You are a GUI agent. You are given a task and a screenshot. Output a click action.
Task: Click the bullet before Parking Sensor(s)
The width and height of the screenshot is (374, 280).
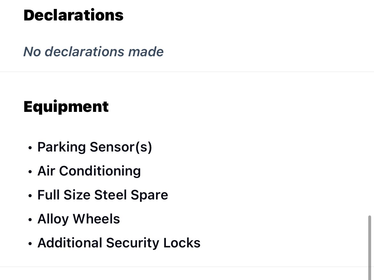[30, 148]
